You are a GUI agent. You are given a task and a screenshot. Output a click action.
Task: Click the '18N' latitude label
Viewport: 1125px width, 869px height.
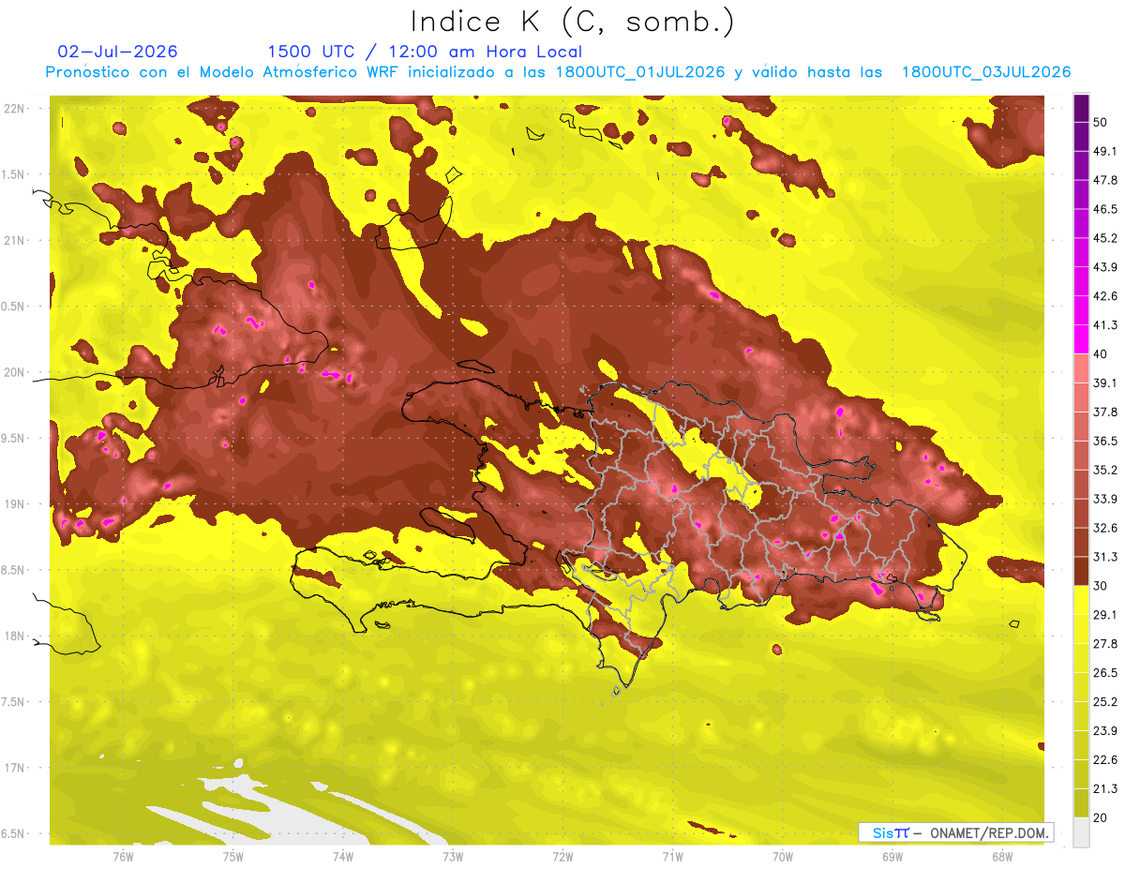tap(16, 636)
